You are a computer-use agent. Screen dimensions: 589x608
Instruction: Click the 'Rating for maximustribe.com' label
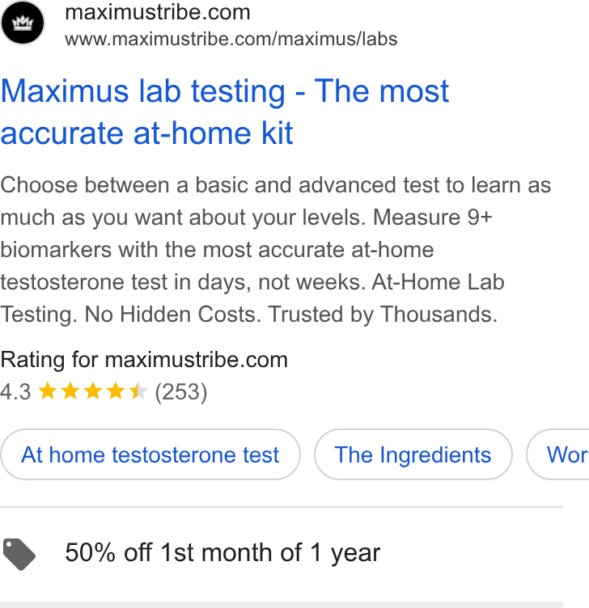click(144, 360)
